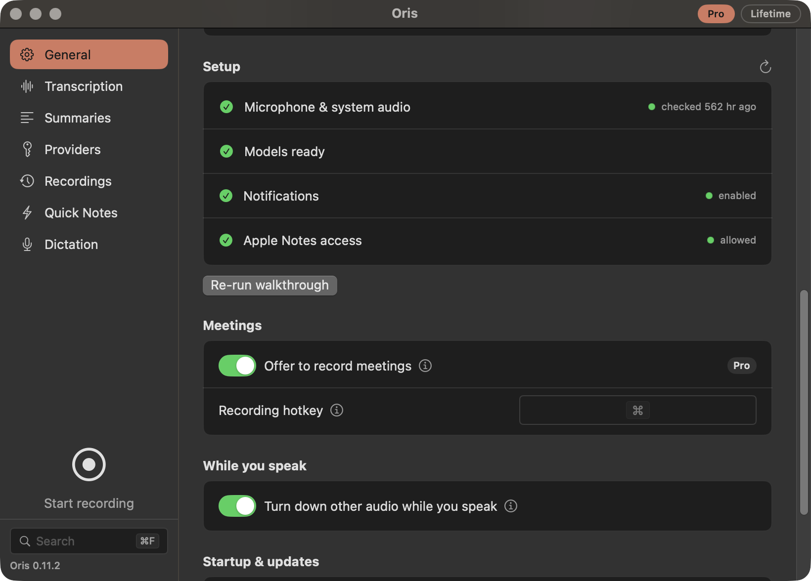Click the Transcription waveform icon
This screenshot has height=581, width=811.
27,86
